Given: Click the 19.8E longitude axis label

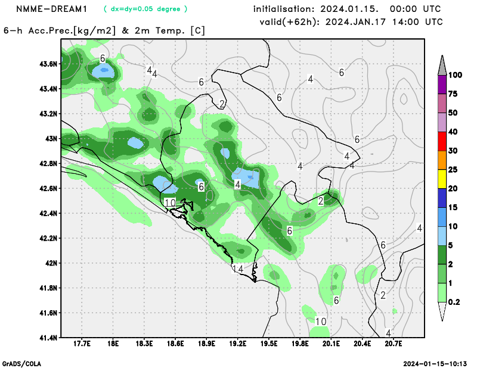Looking at the screenshot, I should pyautogui.click(x=300, y=344).
